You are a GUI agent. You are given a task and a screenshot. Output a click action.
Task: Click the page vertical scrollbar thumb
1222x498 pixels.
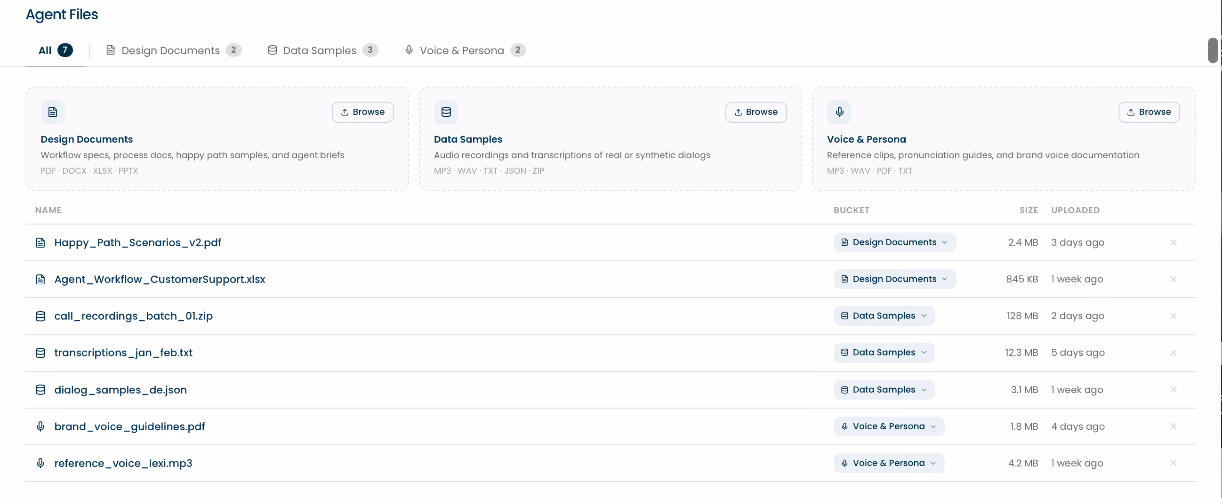point(1213,50)
